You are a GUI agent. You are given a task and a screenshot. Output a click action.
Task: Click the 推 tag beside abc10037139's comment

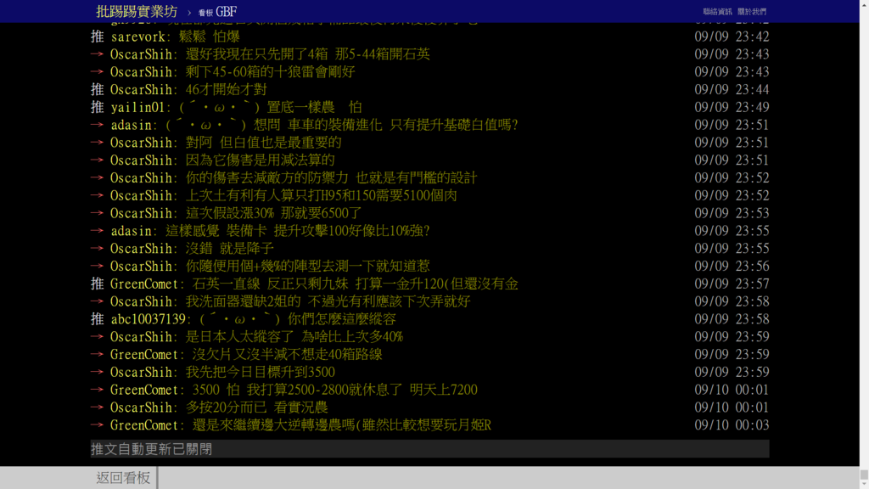point(97,319)
